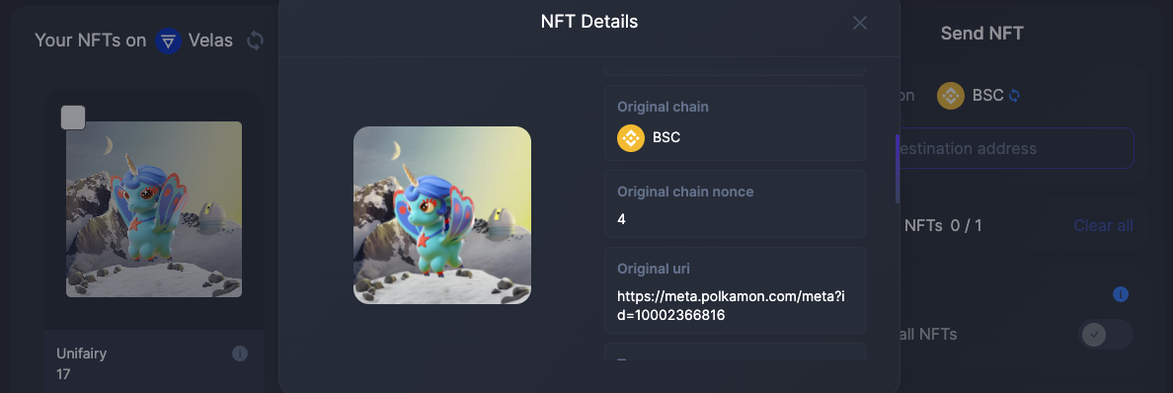
Task: Click the BSC logo under Original chain
Action: [631, 137]
